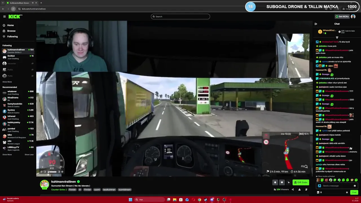Mute the tab via speaker icon
Image resolution: width=361 pixels, height=203 pixels.
pos(33,3)
